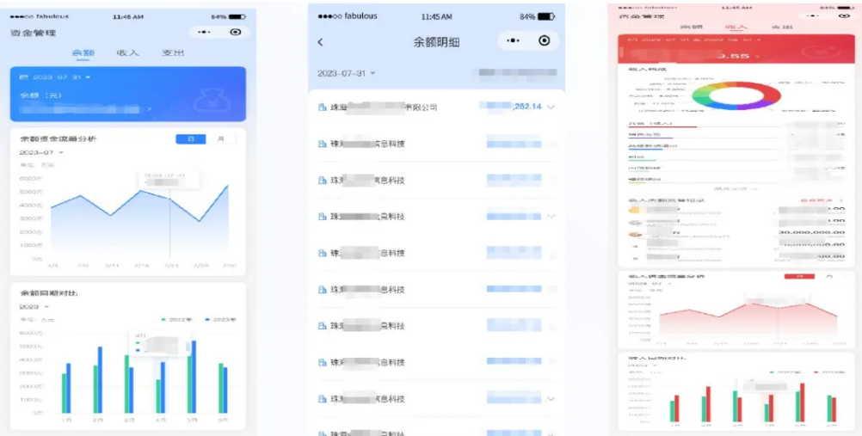Tap circular close icon on blue 资金管理 screen
This screenshot has height=436, width=862.
coord(235,32)
